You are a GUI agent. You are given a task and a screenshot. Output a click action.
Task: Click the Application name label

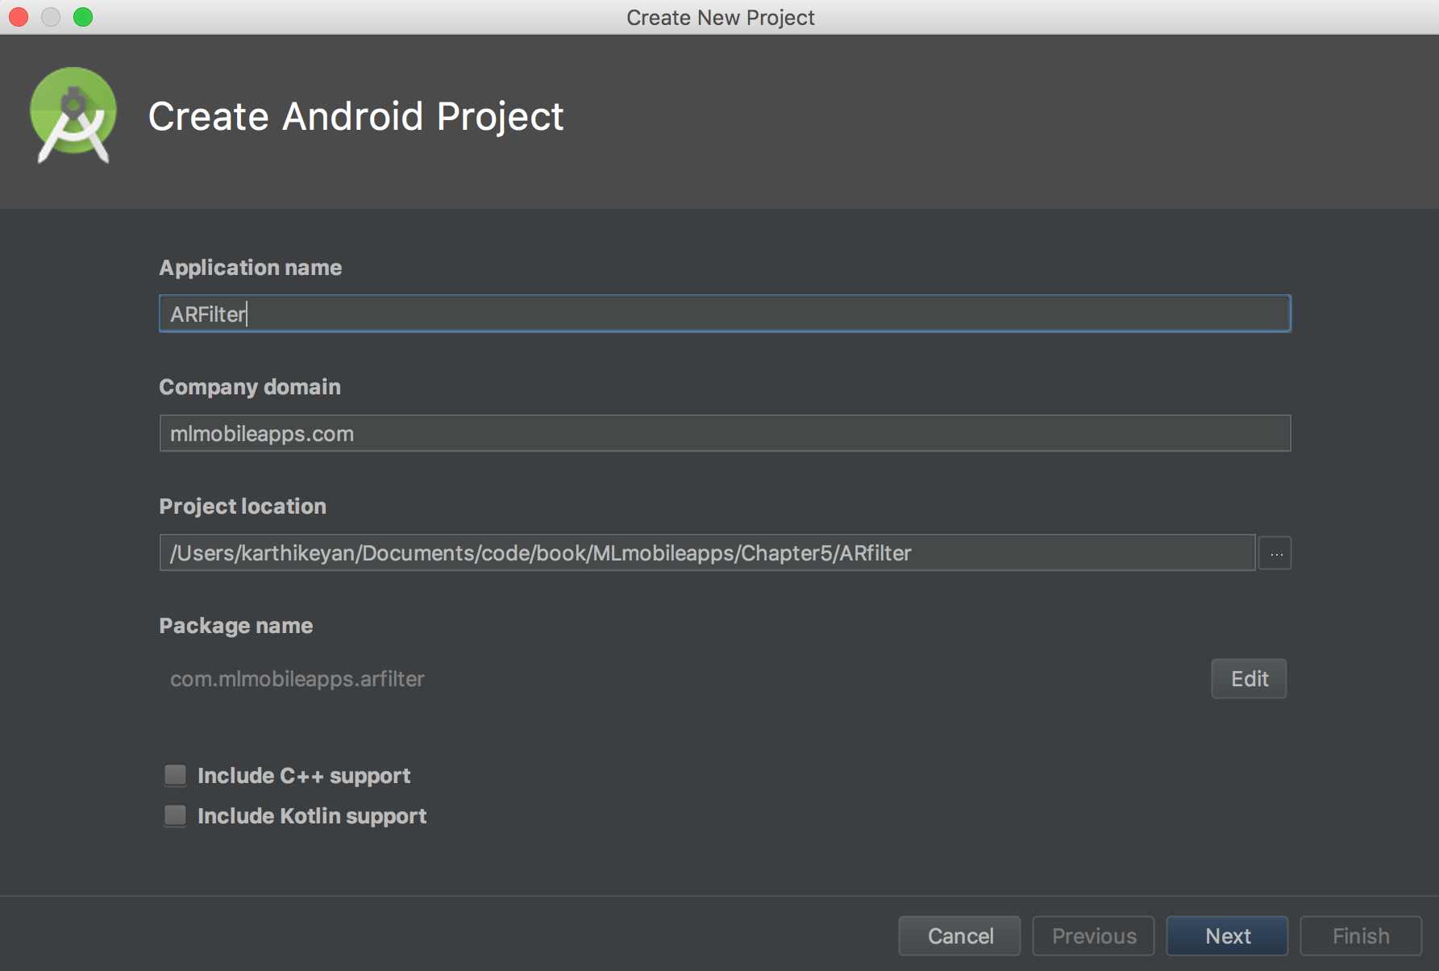pyautogui.click(x=251, y=268)
